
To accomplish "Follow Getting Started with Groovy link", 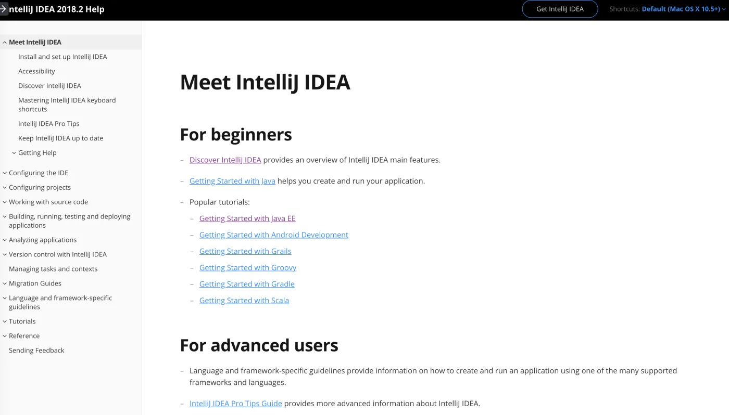I will (248, 268).
